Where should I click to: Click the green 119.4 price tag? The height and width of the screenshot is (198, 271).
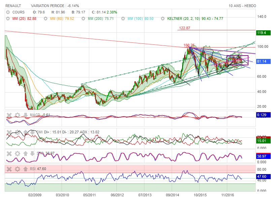[x=263, y=33]
